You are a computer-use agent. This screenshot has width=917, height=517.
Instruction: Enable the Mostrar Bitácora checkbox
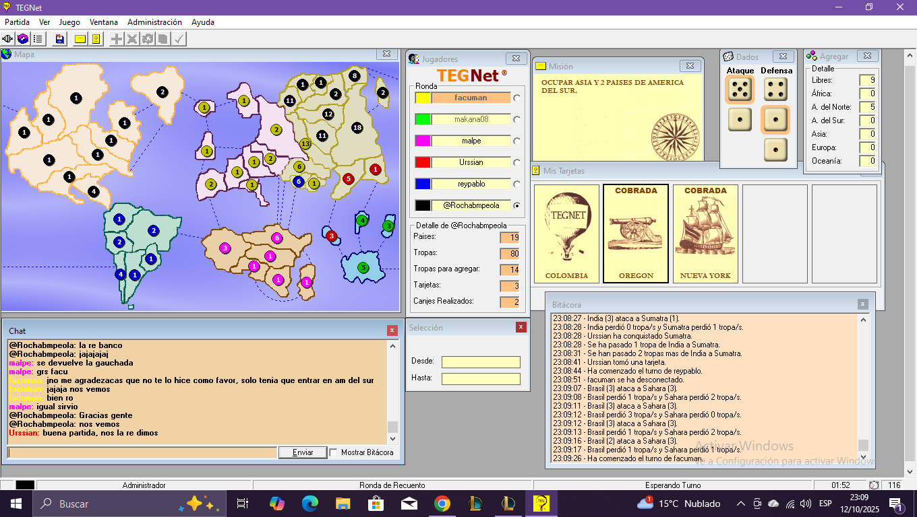[x=334, y=452]
